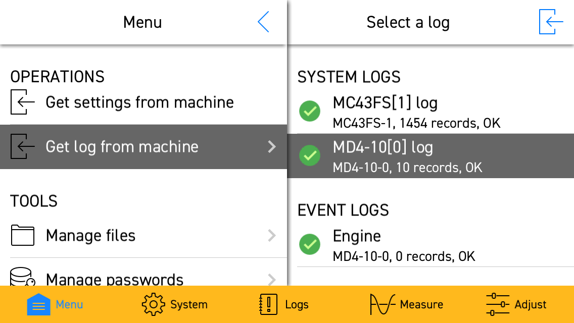
Task: Expand the Manage files chevron
Action: point(272,236)
